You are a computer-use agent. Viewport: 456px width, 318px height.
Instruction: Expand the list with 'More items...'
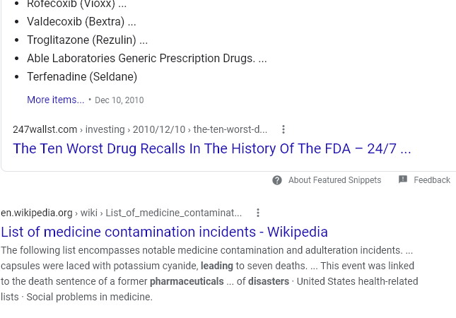pos(56,100)
